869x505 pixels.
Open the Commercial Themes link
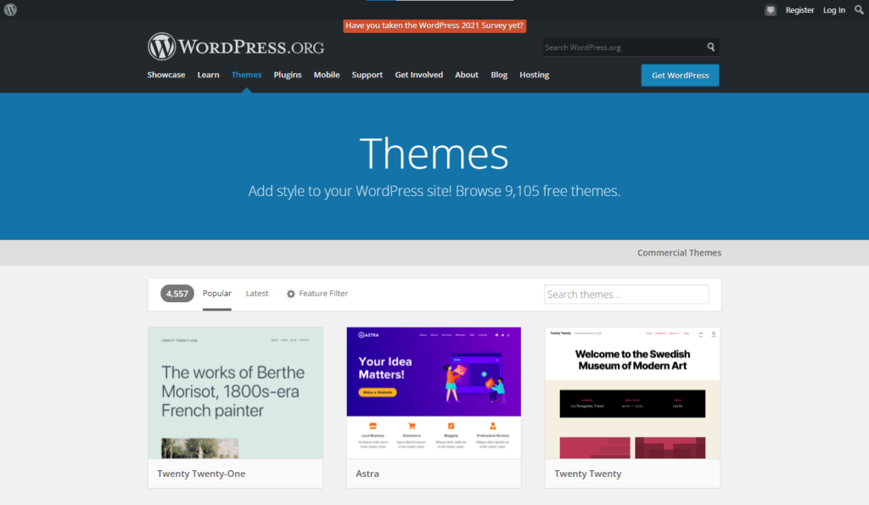(x=679, y=252)
